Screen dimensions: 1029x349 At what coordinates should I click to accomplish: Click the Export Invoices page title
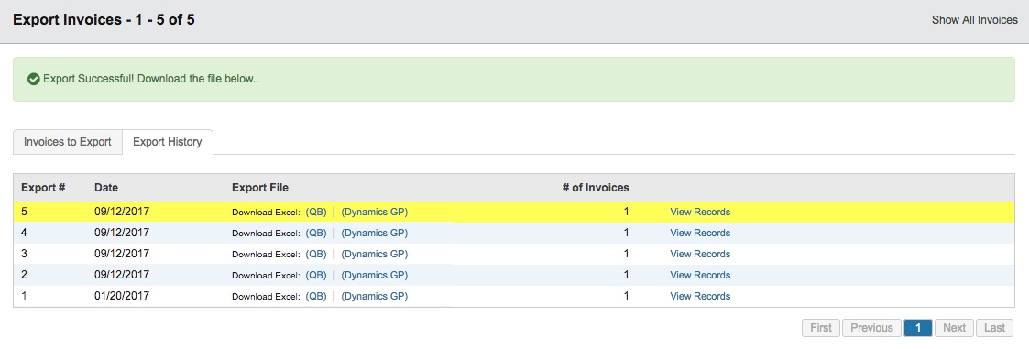click(104, 19)
